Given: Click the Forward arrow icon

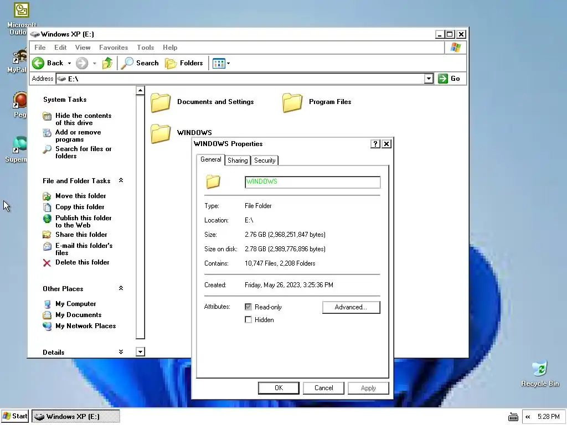Looking at the screenshot, I should tap(82, 63).
